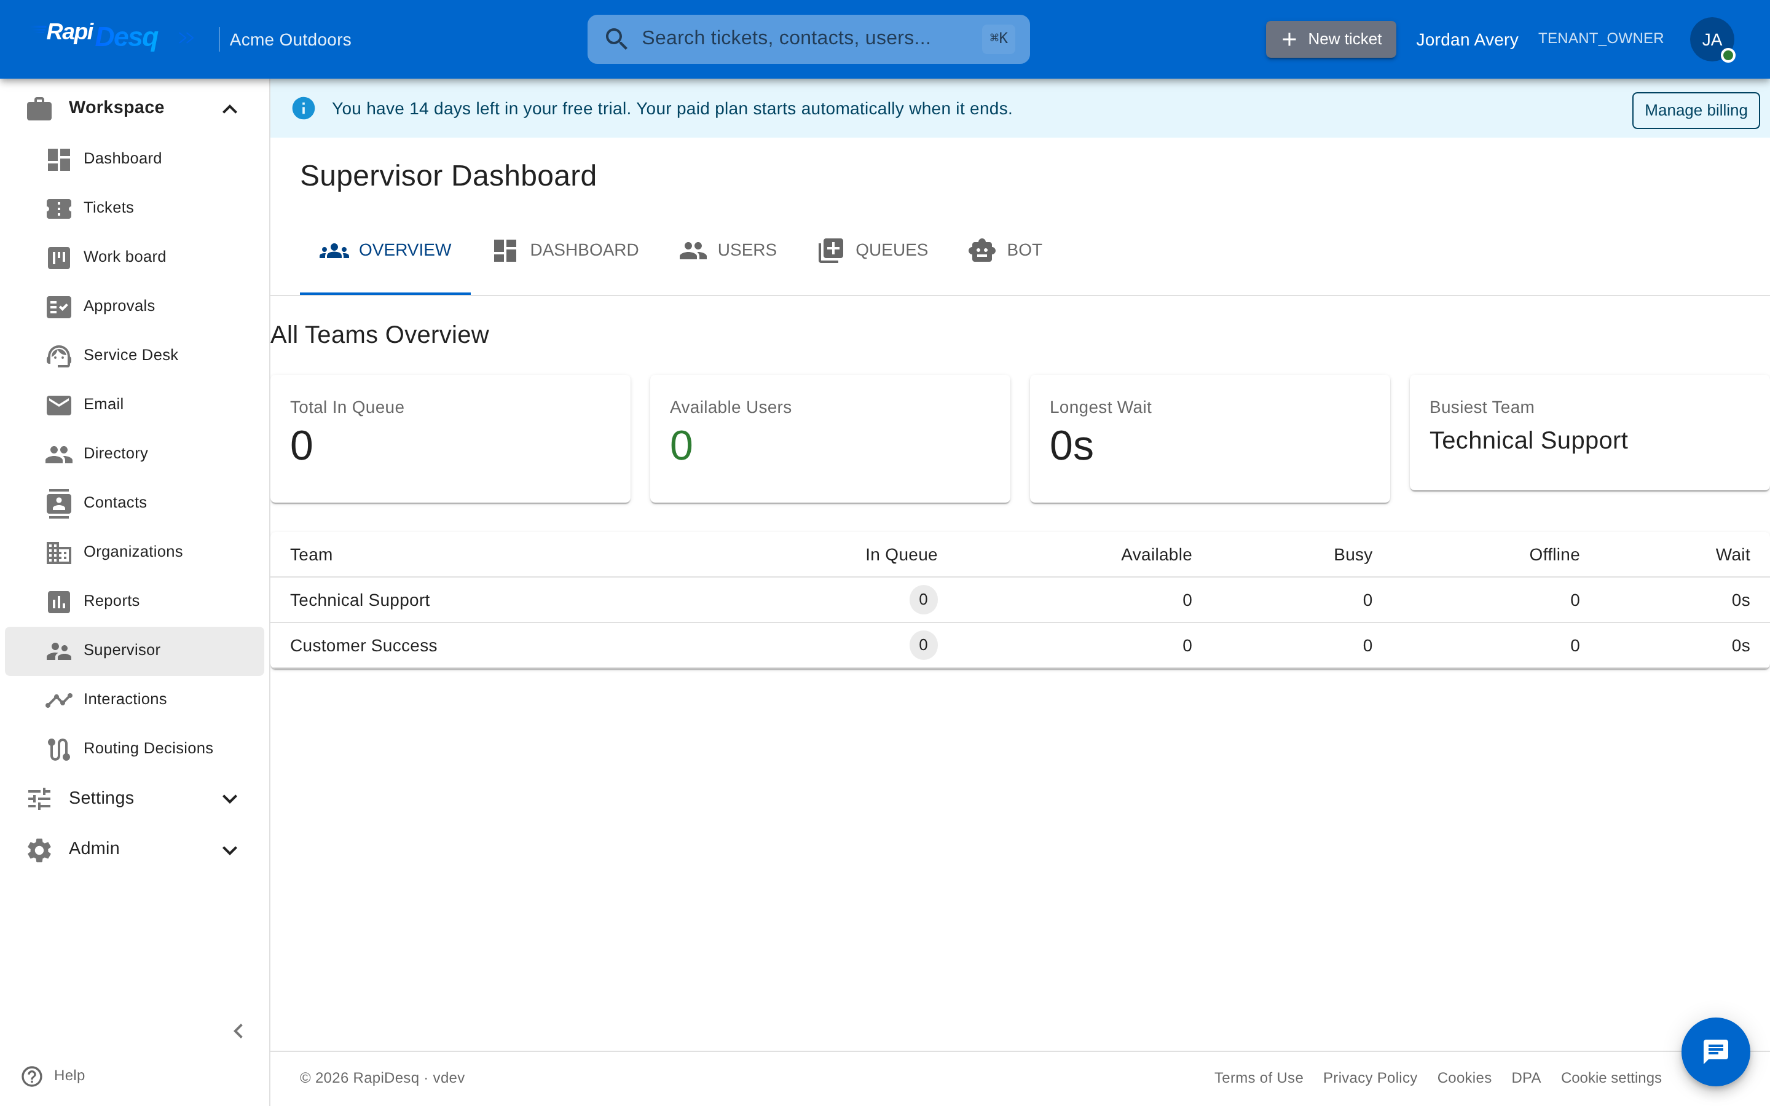1770x1106 pixels.
Task: Click the Email envelope icon
Action: 58,404
